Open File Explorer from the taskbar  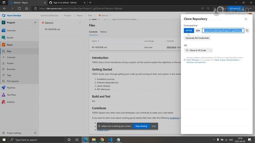(x=94, y=139)
